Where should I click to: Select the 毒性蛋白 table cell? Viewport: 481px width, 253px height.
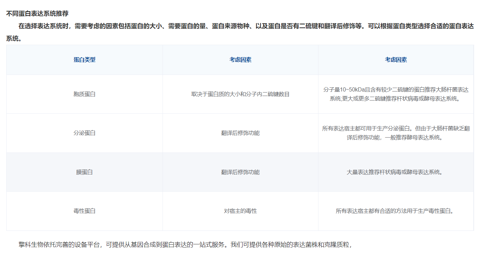point(84,211)
